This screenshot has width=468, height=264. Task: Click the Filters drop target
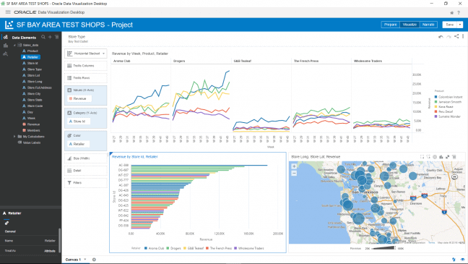point(86,183)
